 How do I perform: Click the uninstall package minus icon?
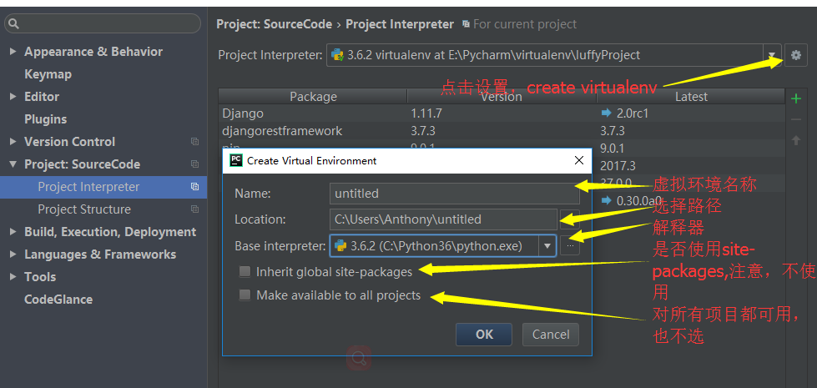tap(795, 120)
